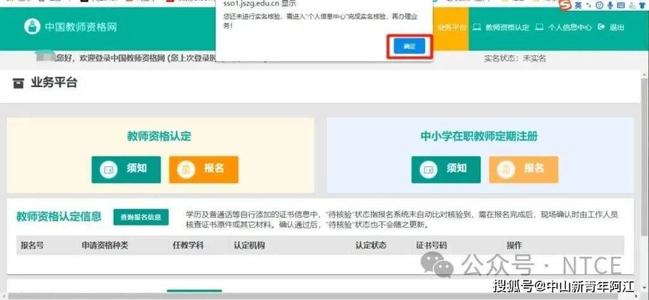Click the 操作 column header
This screenshot has width=649, height=300.
[x=514, y=245]
